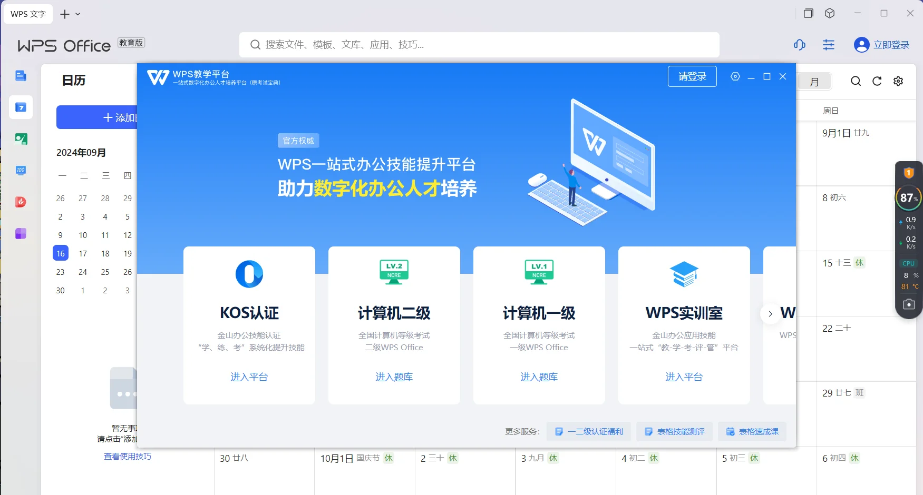Open calendar settings gear icon
Image resolution: width=923 pixels, height=495 pixels.
coord(898,81)
